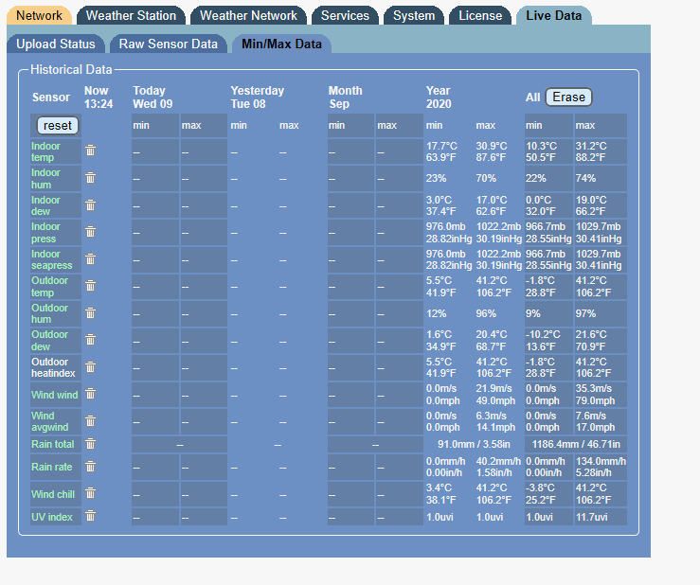Click trash icon for Rain total

90,443
